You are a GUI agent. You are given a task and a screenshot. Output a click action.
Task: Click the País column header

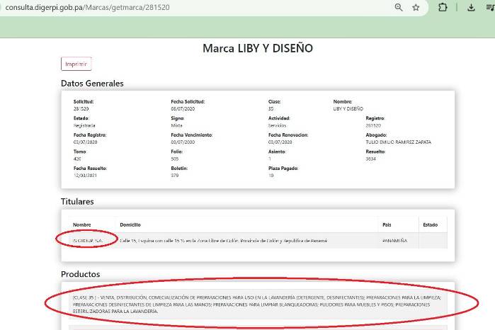[387, 225]
